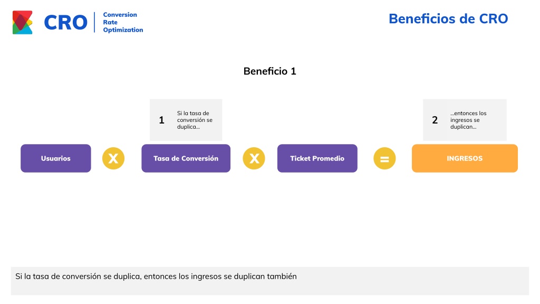Click the 'Si la tasa de conversión se duplica...' note
540x304 pixels.
(x=195, y=120)
